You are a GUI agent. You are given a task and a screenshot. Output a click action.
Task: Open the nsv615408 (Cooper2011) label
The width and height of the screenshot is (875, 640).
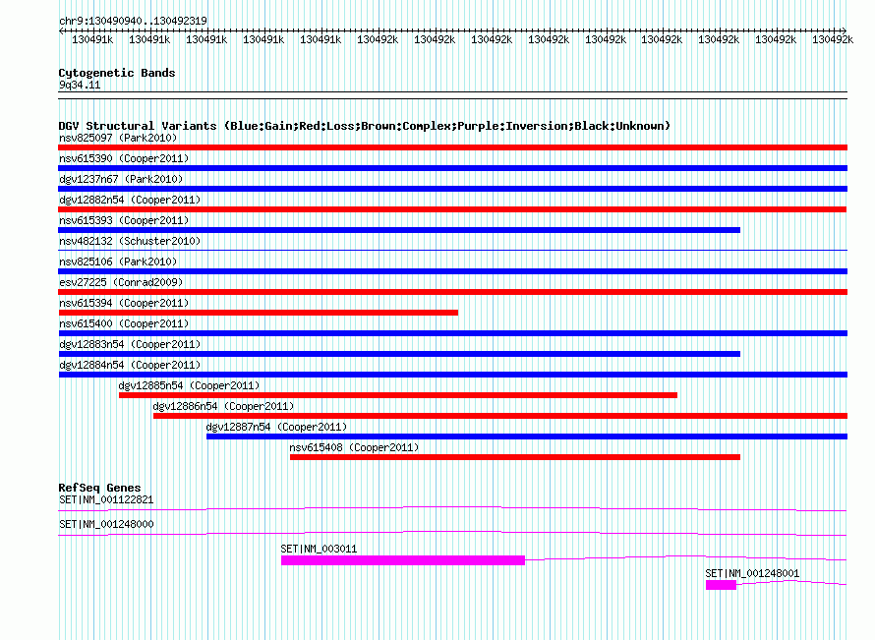354,447
